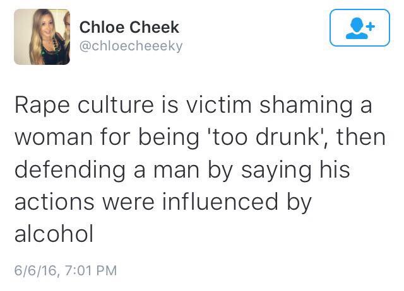The height and width of the screenshot is (291, 404).
Task: Click the word 'alcohol' in tweet
Action: 54,234
